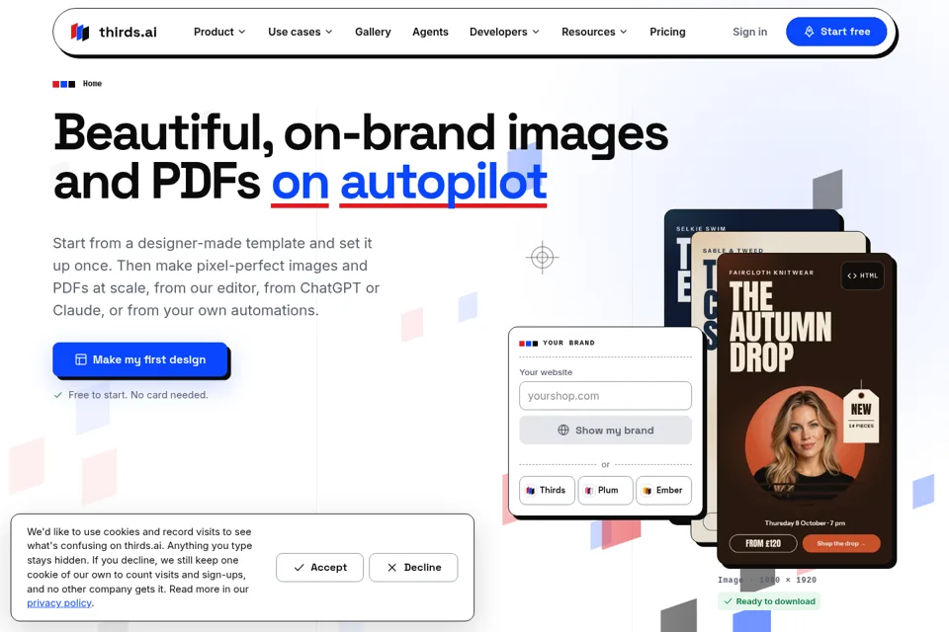Click the Start free button
Viewport: 949px width, 632px height.
[836, 32]
